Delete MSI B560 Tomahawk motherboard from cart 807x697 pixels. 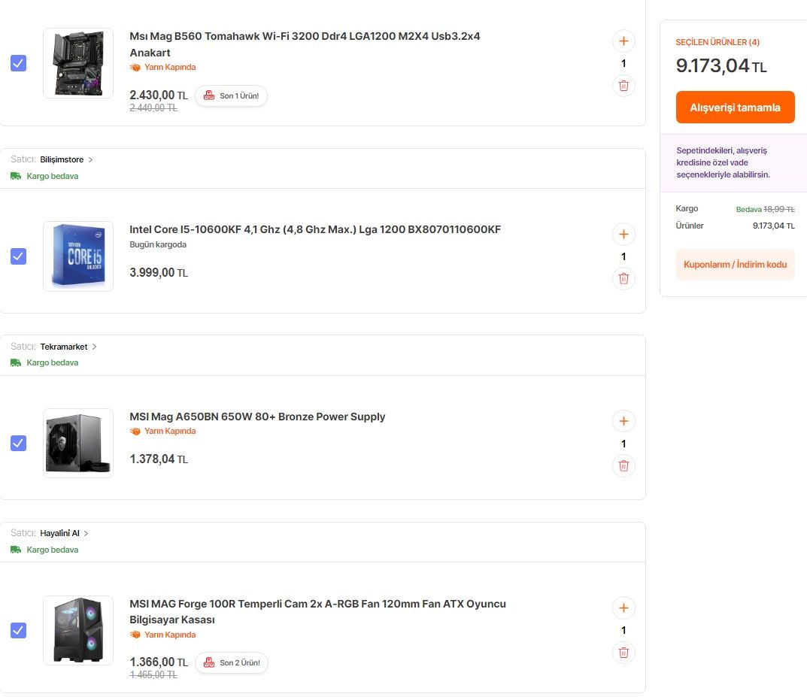pos(623,86)
